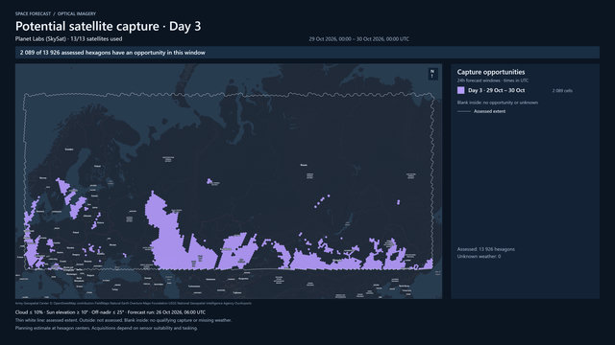Click the 'Assessed extent' legend label
The width and height of the screenshot is (615, 345).
pyautogui.click(x=489, y=111)
